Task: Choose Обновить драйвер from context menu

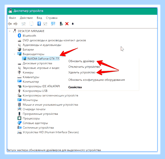Action: [81, 61]
